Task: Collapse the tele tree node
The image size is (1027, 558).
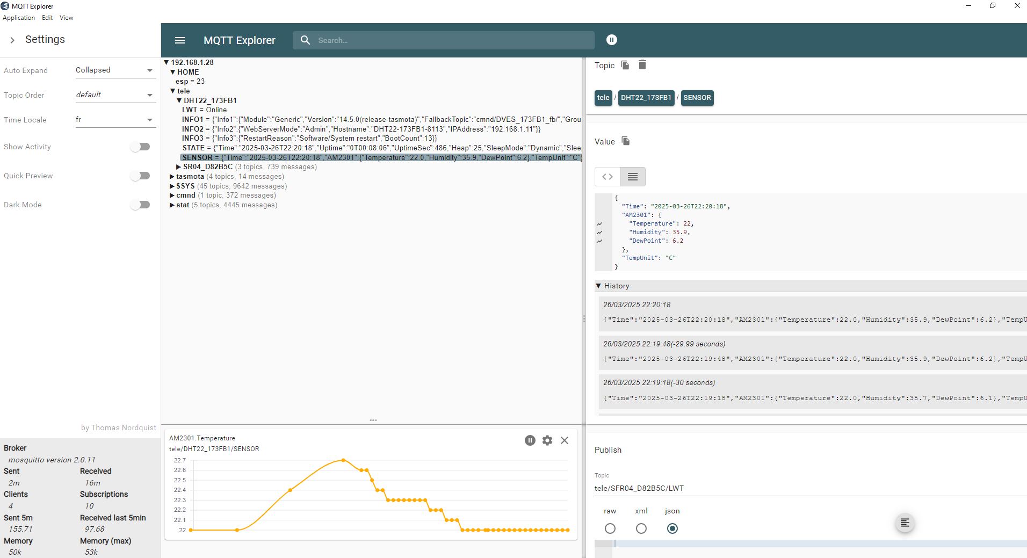Action: [x=173, y=91]
